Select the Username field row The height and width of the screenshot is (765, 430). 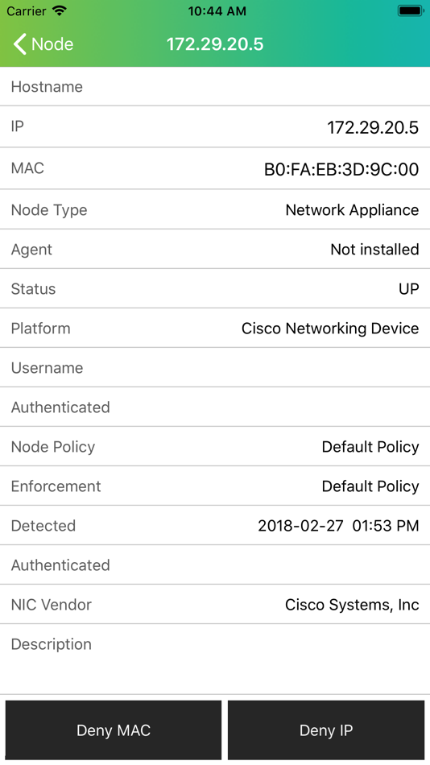point(215,368)
